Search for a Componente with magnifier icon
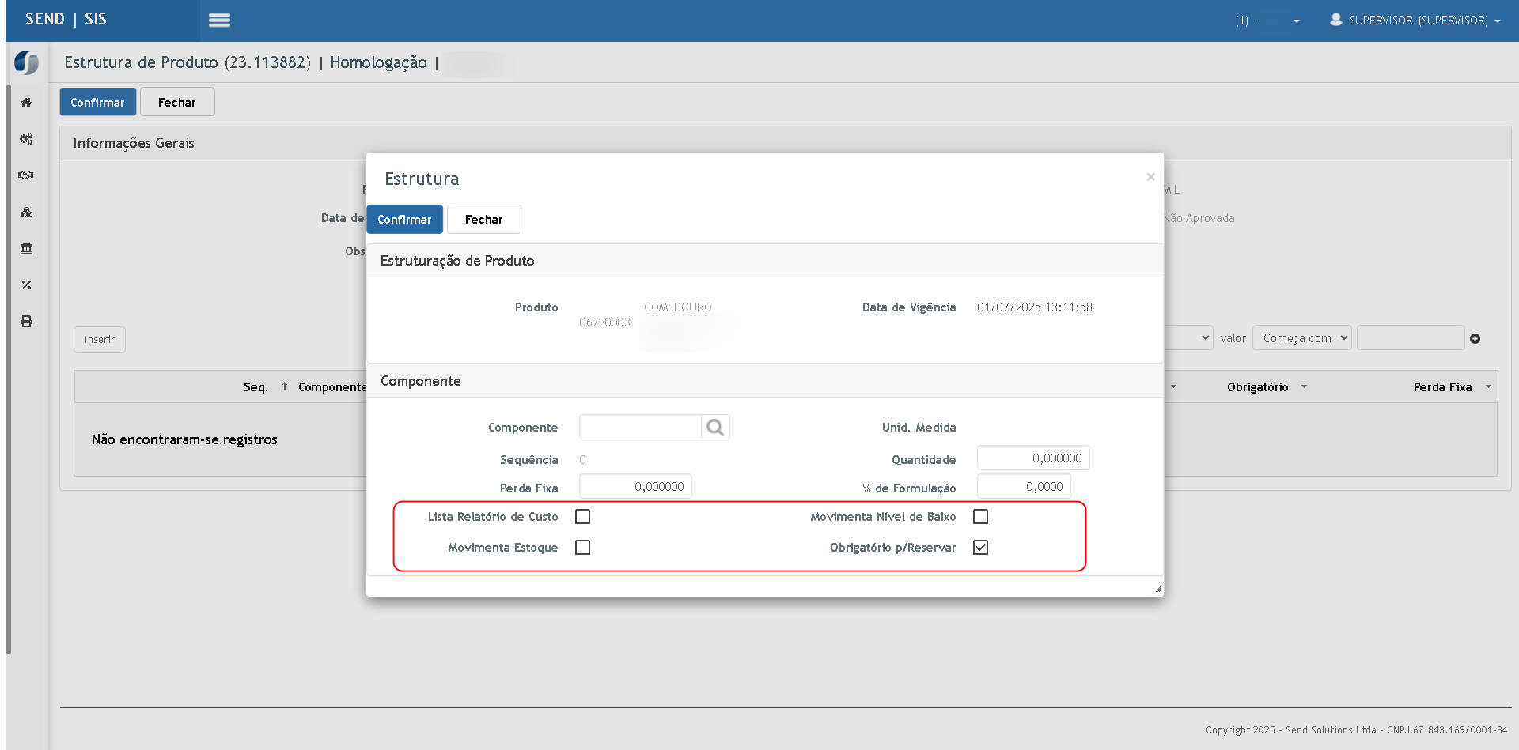This screenshot has width=1519, height=750. coord(715,428)
